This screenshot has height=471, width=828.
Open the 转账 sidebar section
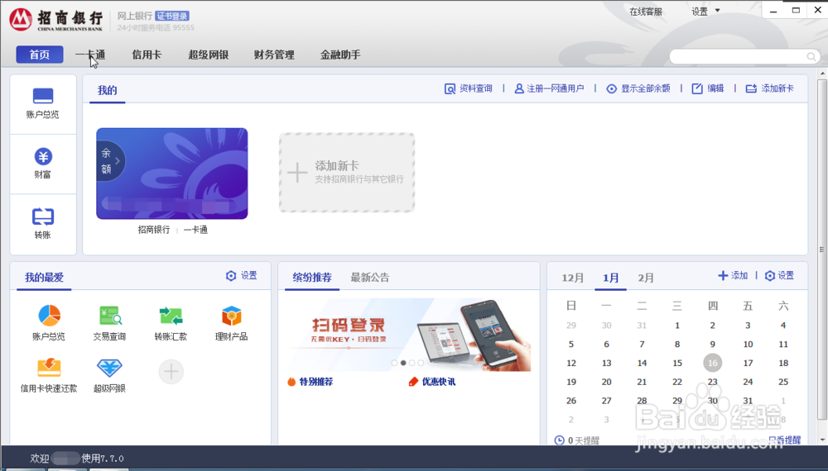click(x=43, y=224)
